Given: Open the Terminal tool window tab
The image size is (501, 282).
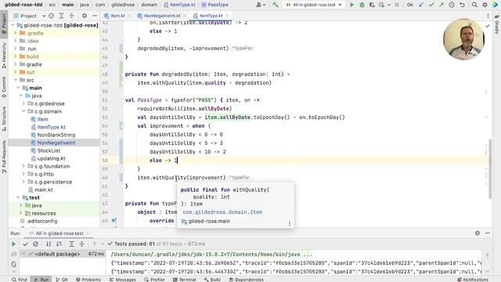Looking at the screenshot, I should [x=185, y=280].
